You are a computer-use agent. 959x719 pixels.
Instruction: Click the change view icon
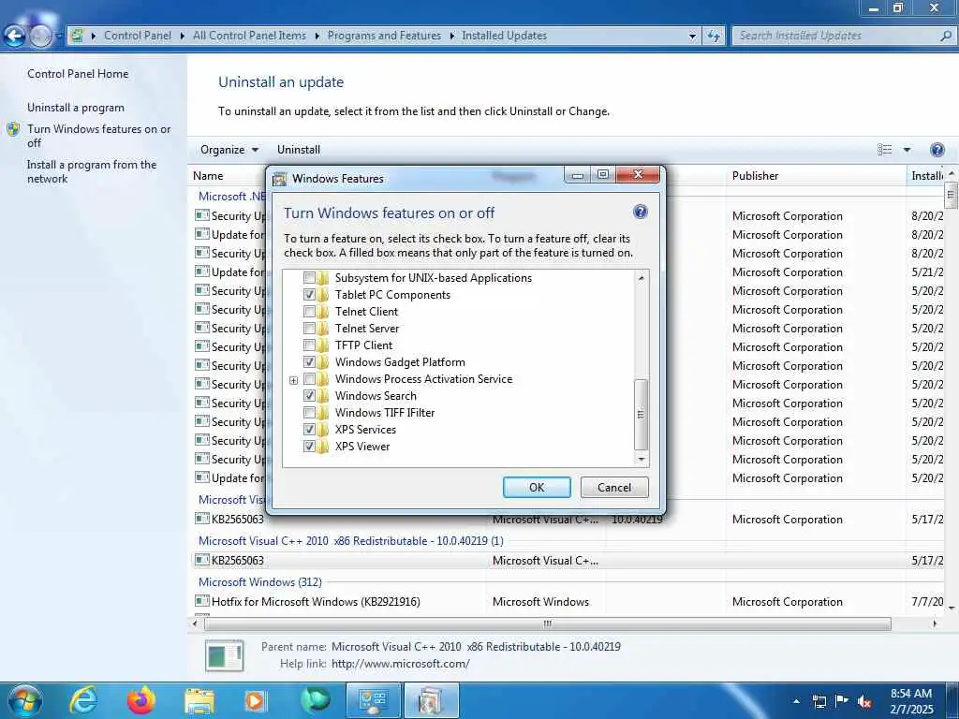[x=884, y=150]
